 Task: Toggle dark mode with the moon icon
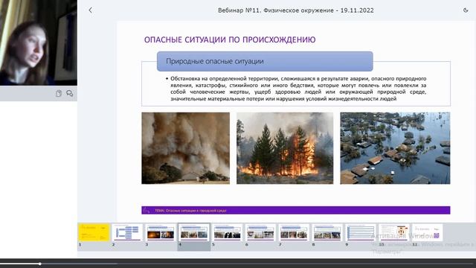pyautogui.click(x=466, y=10)
